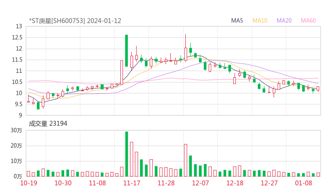Click the 12.5 price axis label
325x193 pixels.
17,37
